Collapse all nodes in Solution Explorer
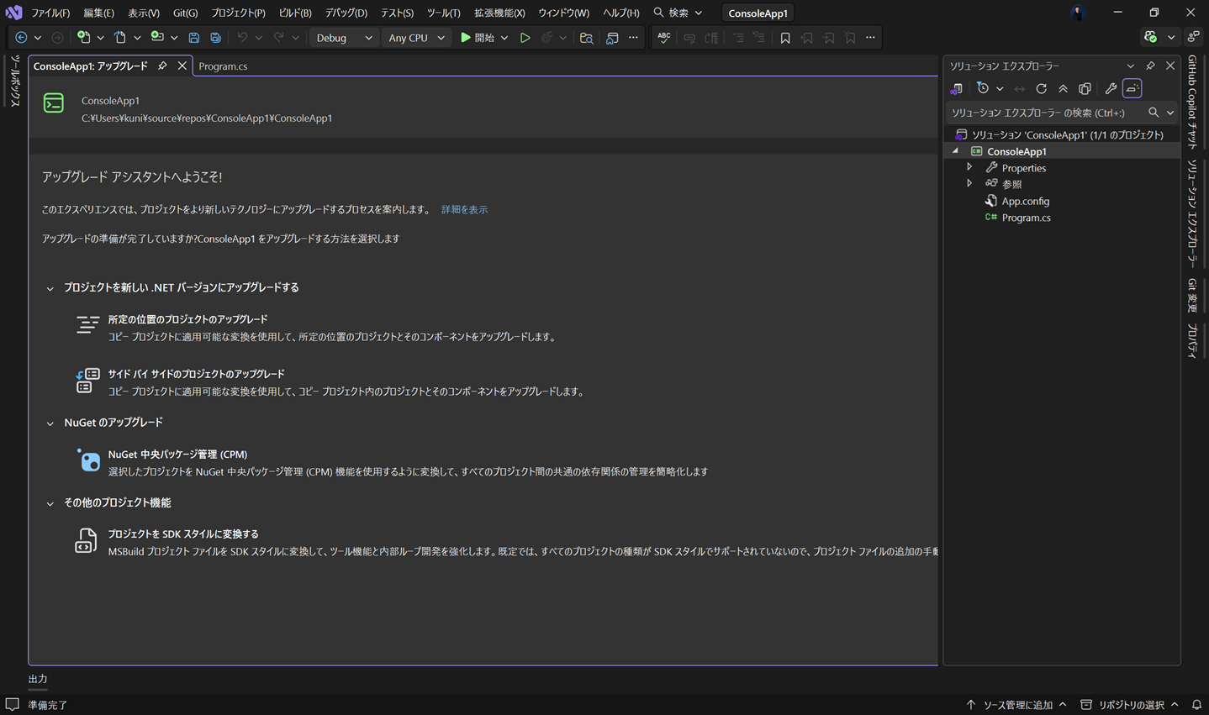Image resolution: width=1209 pixels, height=715 pixels. pyautogui.click(x=1063, y=88)
